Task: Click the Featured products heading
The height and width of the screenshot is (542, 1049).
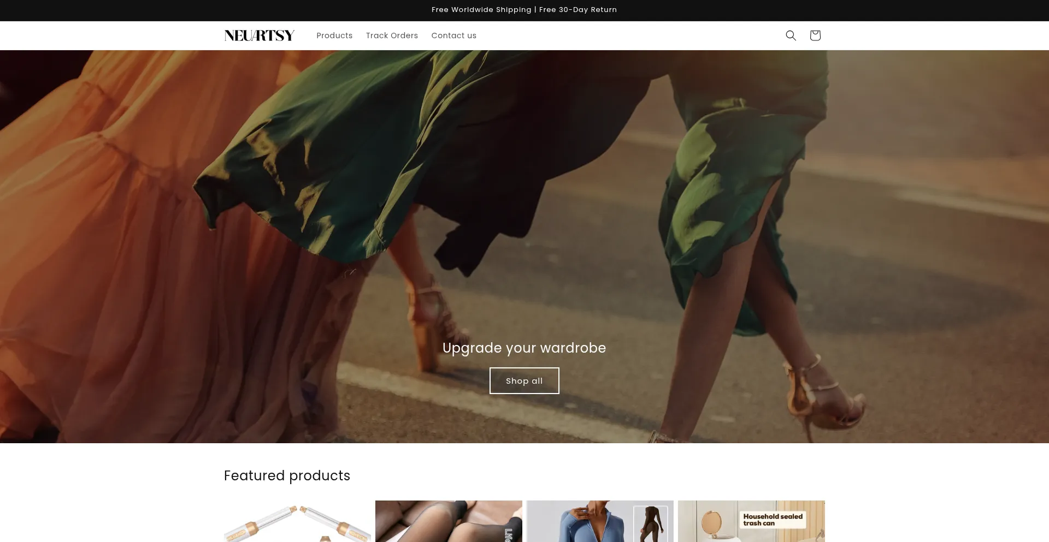Action: pyautogui.click(x=287, y=475)
